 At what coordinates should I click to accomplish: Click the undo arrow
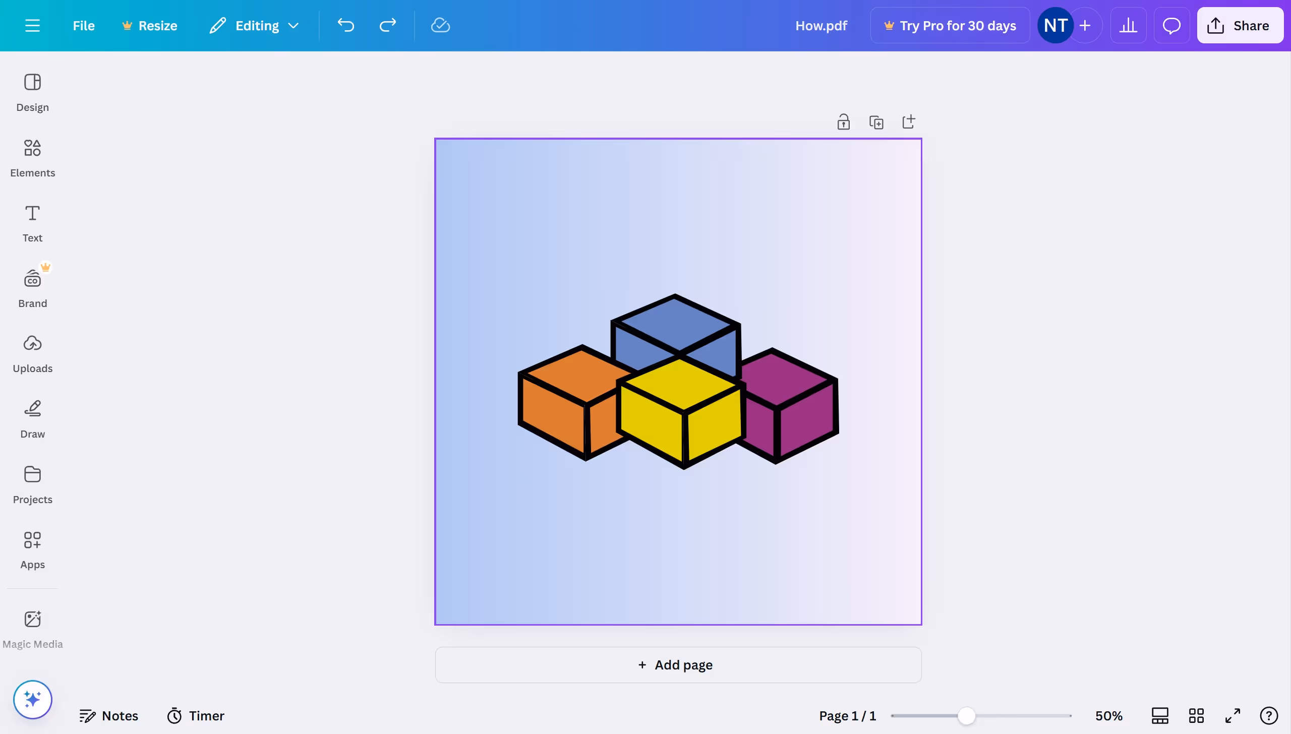click(346, 26)
